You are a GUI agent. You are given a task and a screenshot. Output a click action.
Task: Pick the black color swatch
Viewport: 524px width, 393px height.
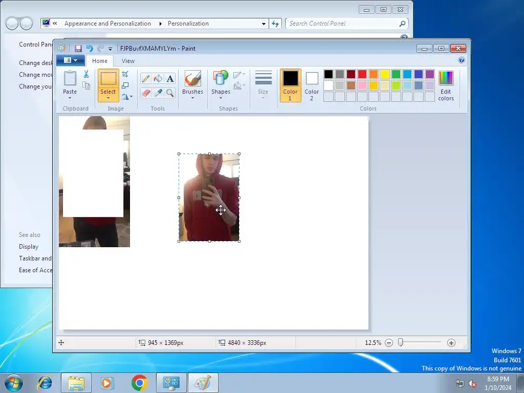pos(329,74)
